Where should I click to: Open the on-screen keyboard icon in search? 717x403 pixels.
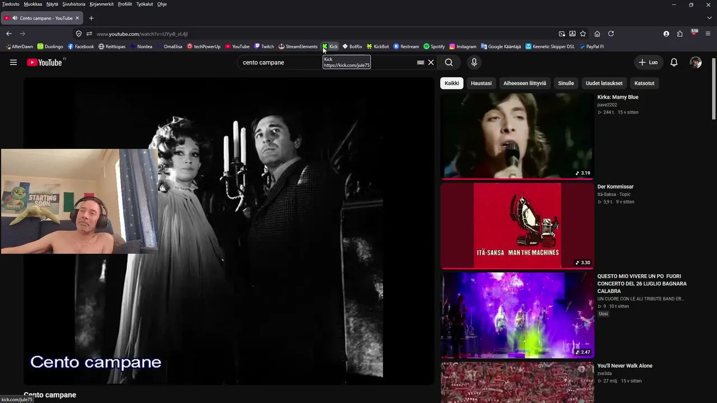421,63
